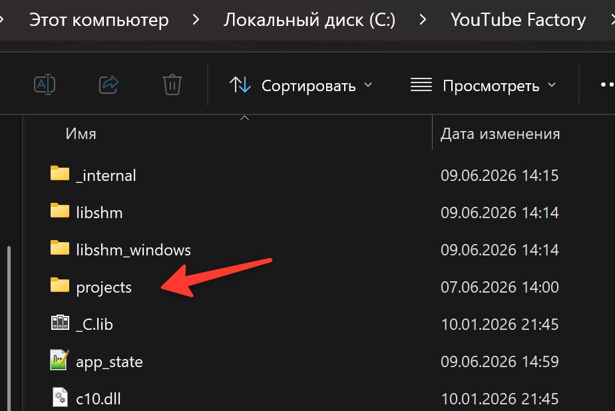Open the Сортировать sort dropdown

301,85
